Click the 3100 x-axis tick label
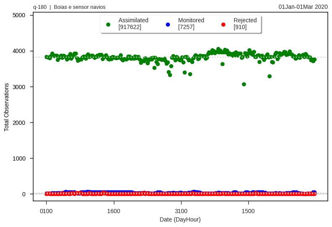 pyautogui.click(x=181, y=211)
